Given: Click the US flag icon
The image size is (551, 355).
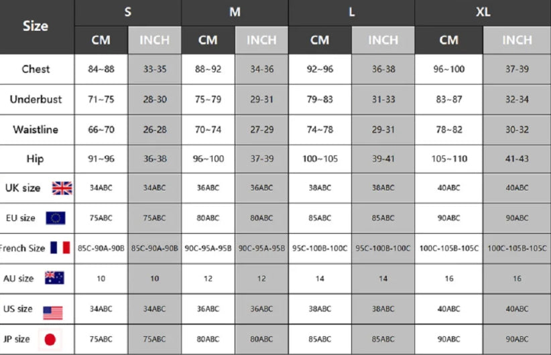Looking at the screenshot, I should click(x=53, y=313).
